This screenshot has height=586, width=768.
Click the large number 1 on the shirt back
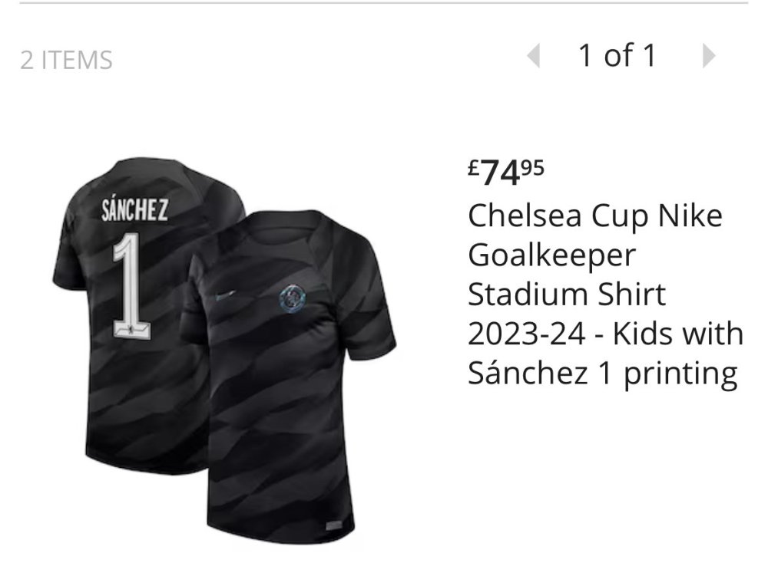pos(131,286)
